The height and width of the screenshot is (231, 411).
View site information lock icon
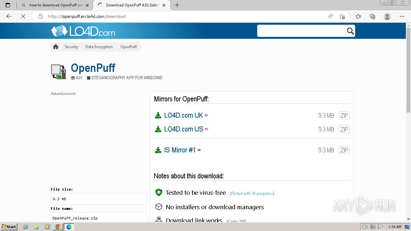[x=40, y=16]
